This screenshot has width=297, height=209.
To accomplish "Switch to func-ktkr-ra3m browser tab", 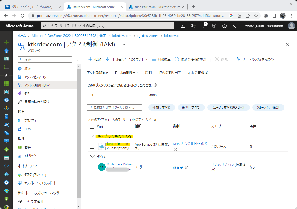I will [157, 7].
